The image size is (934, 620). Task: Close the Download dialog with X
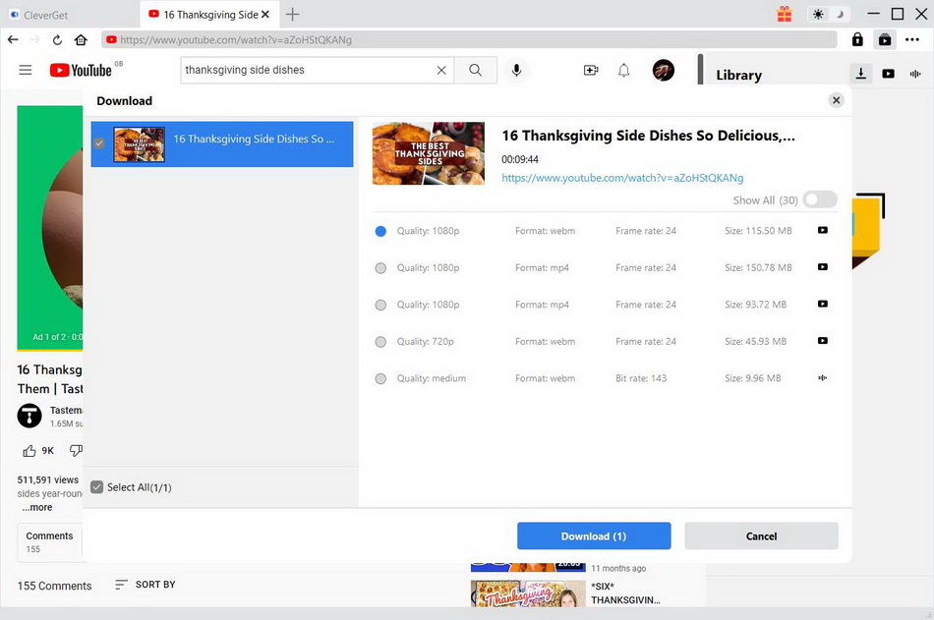click(837, 100)
